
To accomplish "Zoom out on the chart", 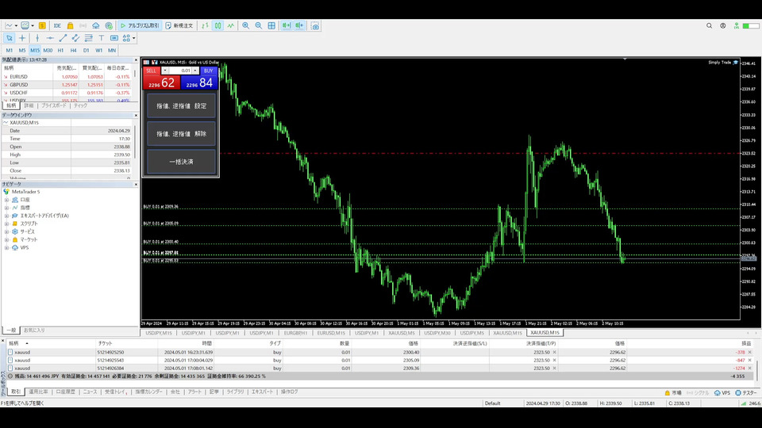I will 259,25.
